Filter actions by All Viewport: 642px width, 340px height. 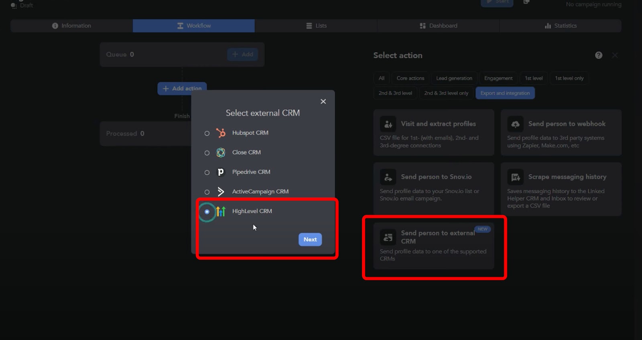tap(382, 78)
